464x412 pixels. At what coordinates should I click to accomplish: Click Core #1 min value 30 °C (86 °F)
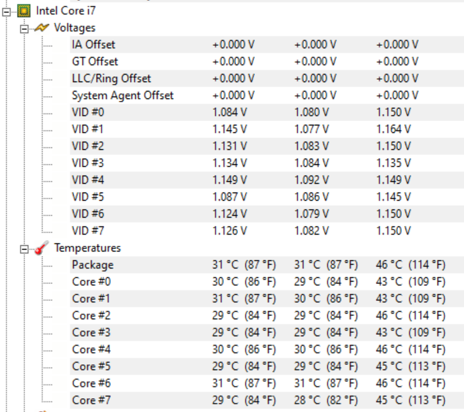[326, 298]
